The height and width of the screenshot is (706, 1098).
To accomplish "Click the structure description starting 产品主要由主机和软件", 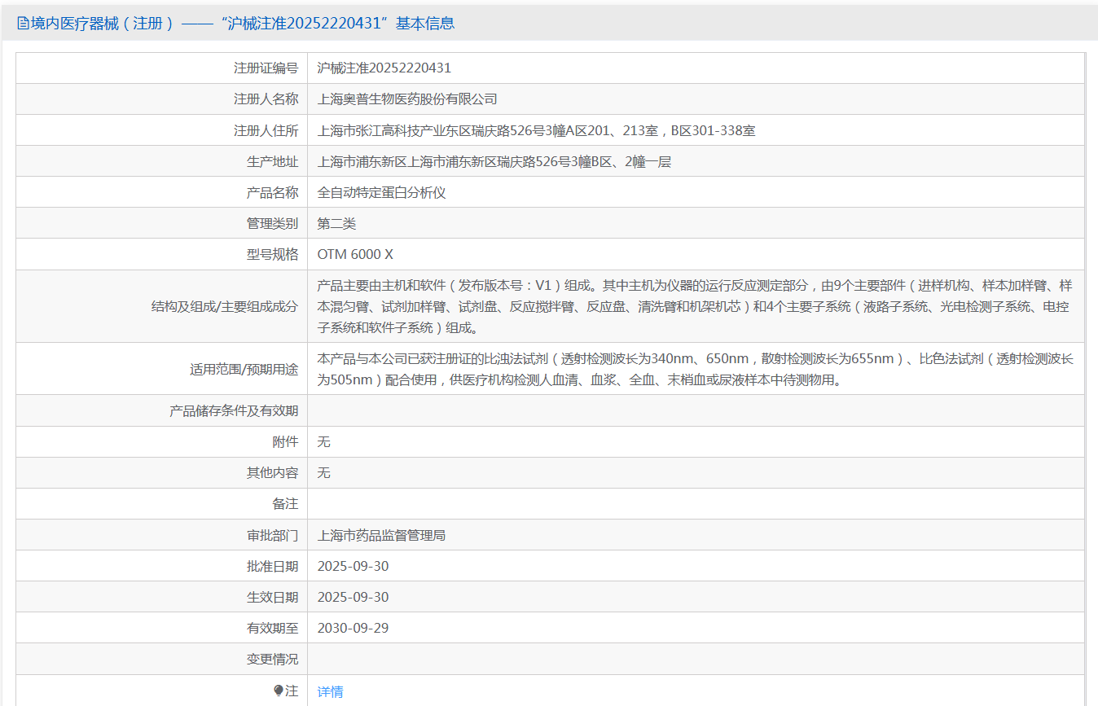I will tap(695, 306).
